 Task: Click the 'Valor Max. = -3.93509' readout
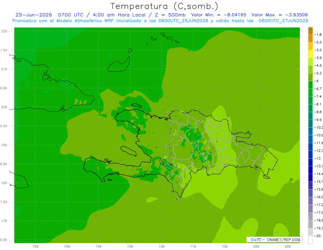[x=279, y=15]
